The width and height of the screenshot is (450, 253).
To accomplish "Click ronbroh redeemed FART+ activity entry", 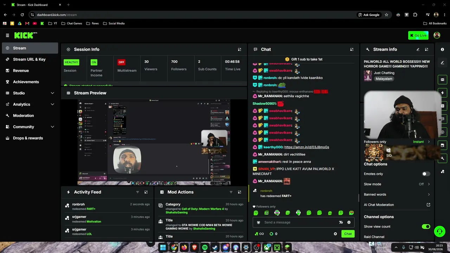I will coord(107,207).
